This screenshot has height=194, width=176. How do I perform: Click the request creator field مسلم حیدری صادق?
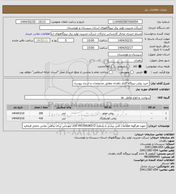pos(97,34)
